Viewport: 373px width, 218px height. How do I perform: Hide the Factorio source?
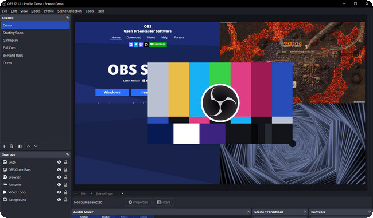(59, 185)
